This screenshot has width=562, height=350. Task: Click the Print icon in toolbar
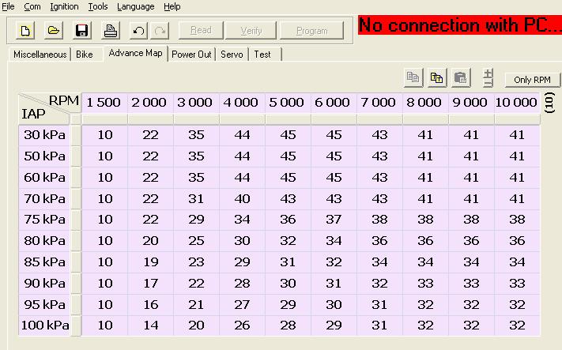coord(111,31)
